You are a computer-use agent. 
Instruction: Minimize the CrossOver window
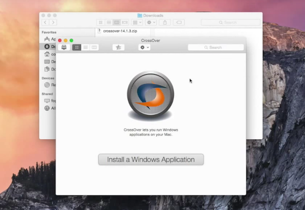(66, 40)
